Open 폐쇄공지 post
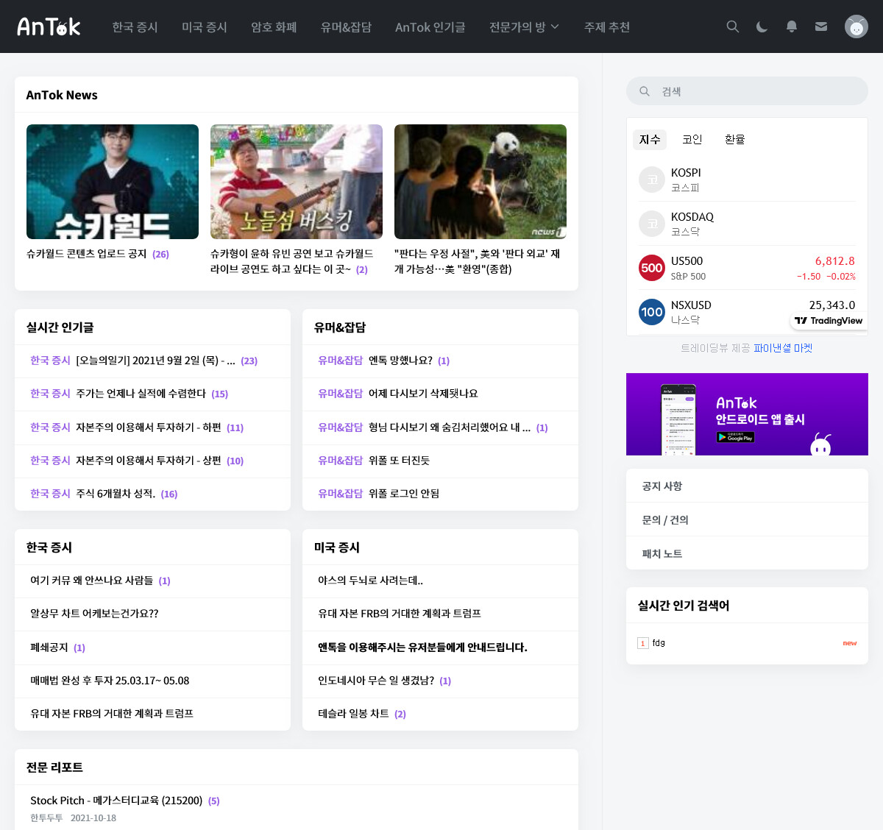Viewport: 883px width, 830px height. pyautogui.click(x=49, y=648)
